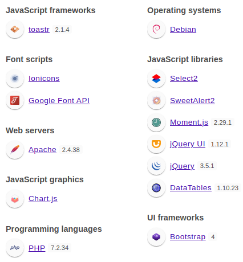
Task: Click the toastr toast icon
Action: pos(15,29)
